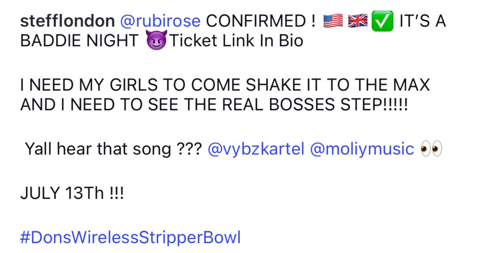The width and height of the screenshot is (481, 253).
Task: Open the stefflondon profile username
Action: pyautogui.click(x=68, y=21)
